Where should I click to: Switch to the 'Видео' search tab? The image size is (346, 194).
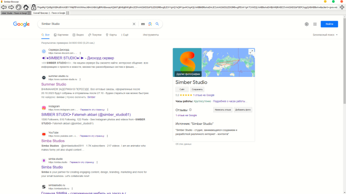click(78, 35)
